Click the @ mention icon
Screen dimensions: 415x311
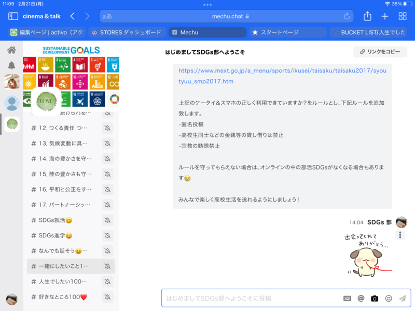(x=361, y=299)
